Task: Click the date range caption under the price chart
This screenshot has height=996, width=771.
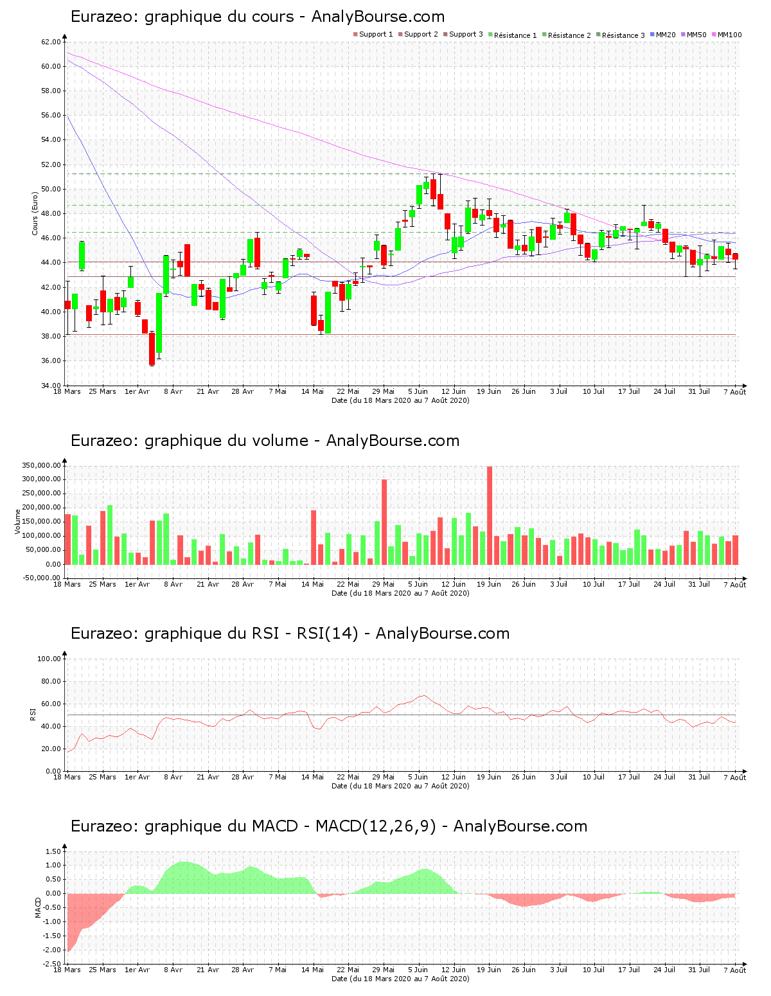Action: pyautogui.click(x=400, y=400)
